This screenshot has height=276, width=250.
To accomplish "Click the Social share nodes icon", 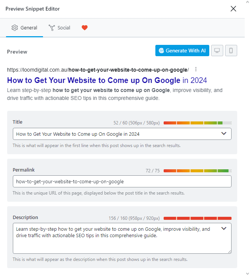I will (x=52, y=28).
